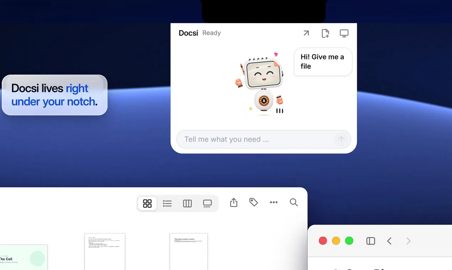The height and width of the screenshot is (270, 452).
Task: Focus the "Tell me what you need" field
Action: (264, 139)
